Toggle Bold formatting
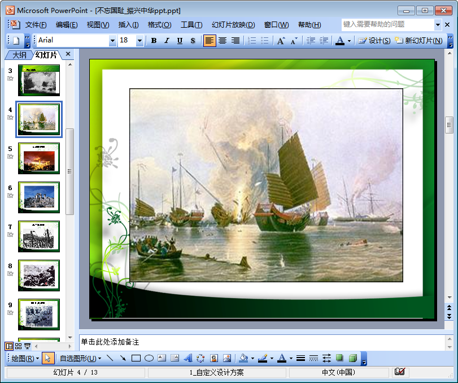Screen dimensions: 458x383 click(154, 41)
